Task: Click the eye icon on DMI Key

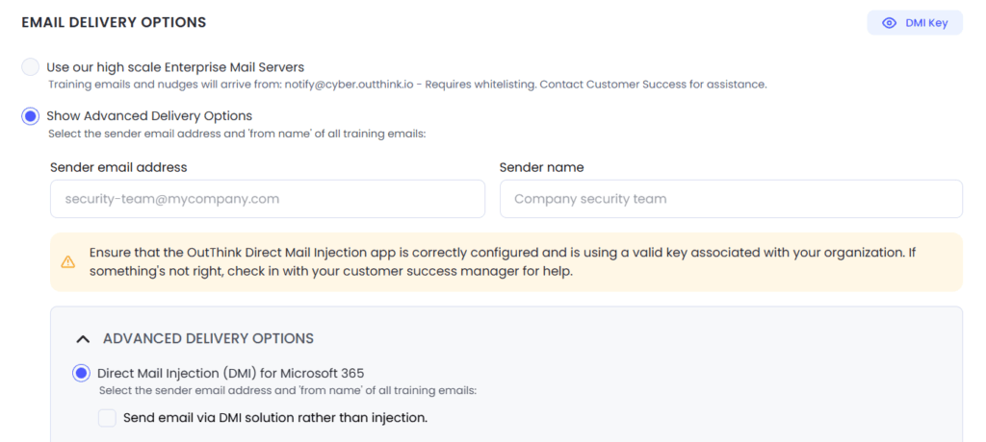Action: click(x=889, y=23)
